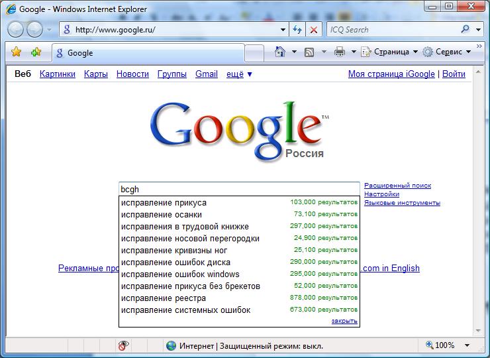
Task: Select suggestion исправление прикуса
Action: click(240, 202)
